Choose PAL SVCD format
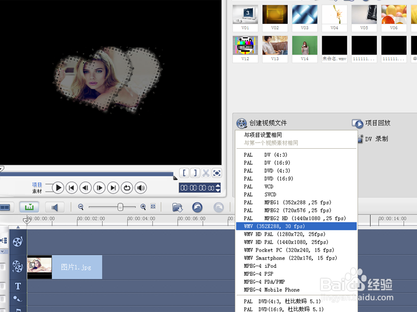 point(296,194)
